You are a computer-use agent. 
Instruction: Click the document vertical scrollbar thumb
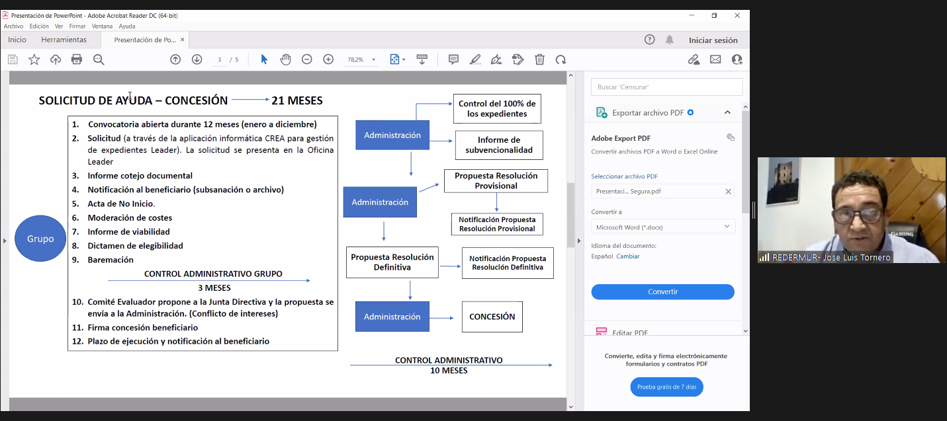click(570, 215)
